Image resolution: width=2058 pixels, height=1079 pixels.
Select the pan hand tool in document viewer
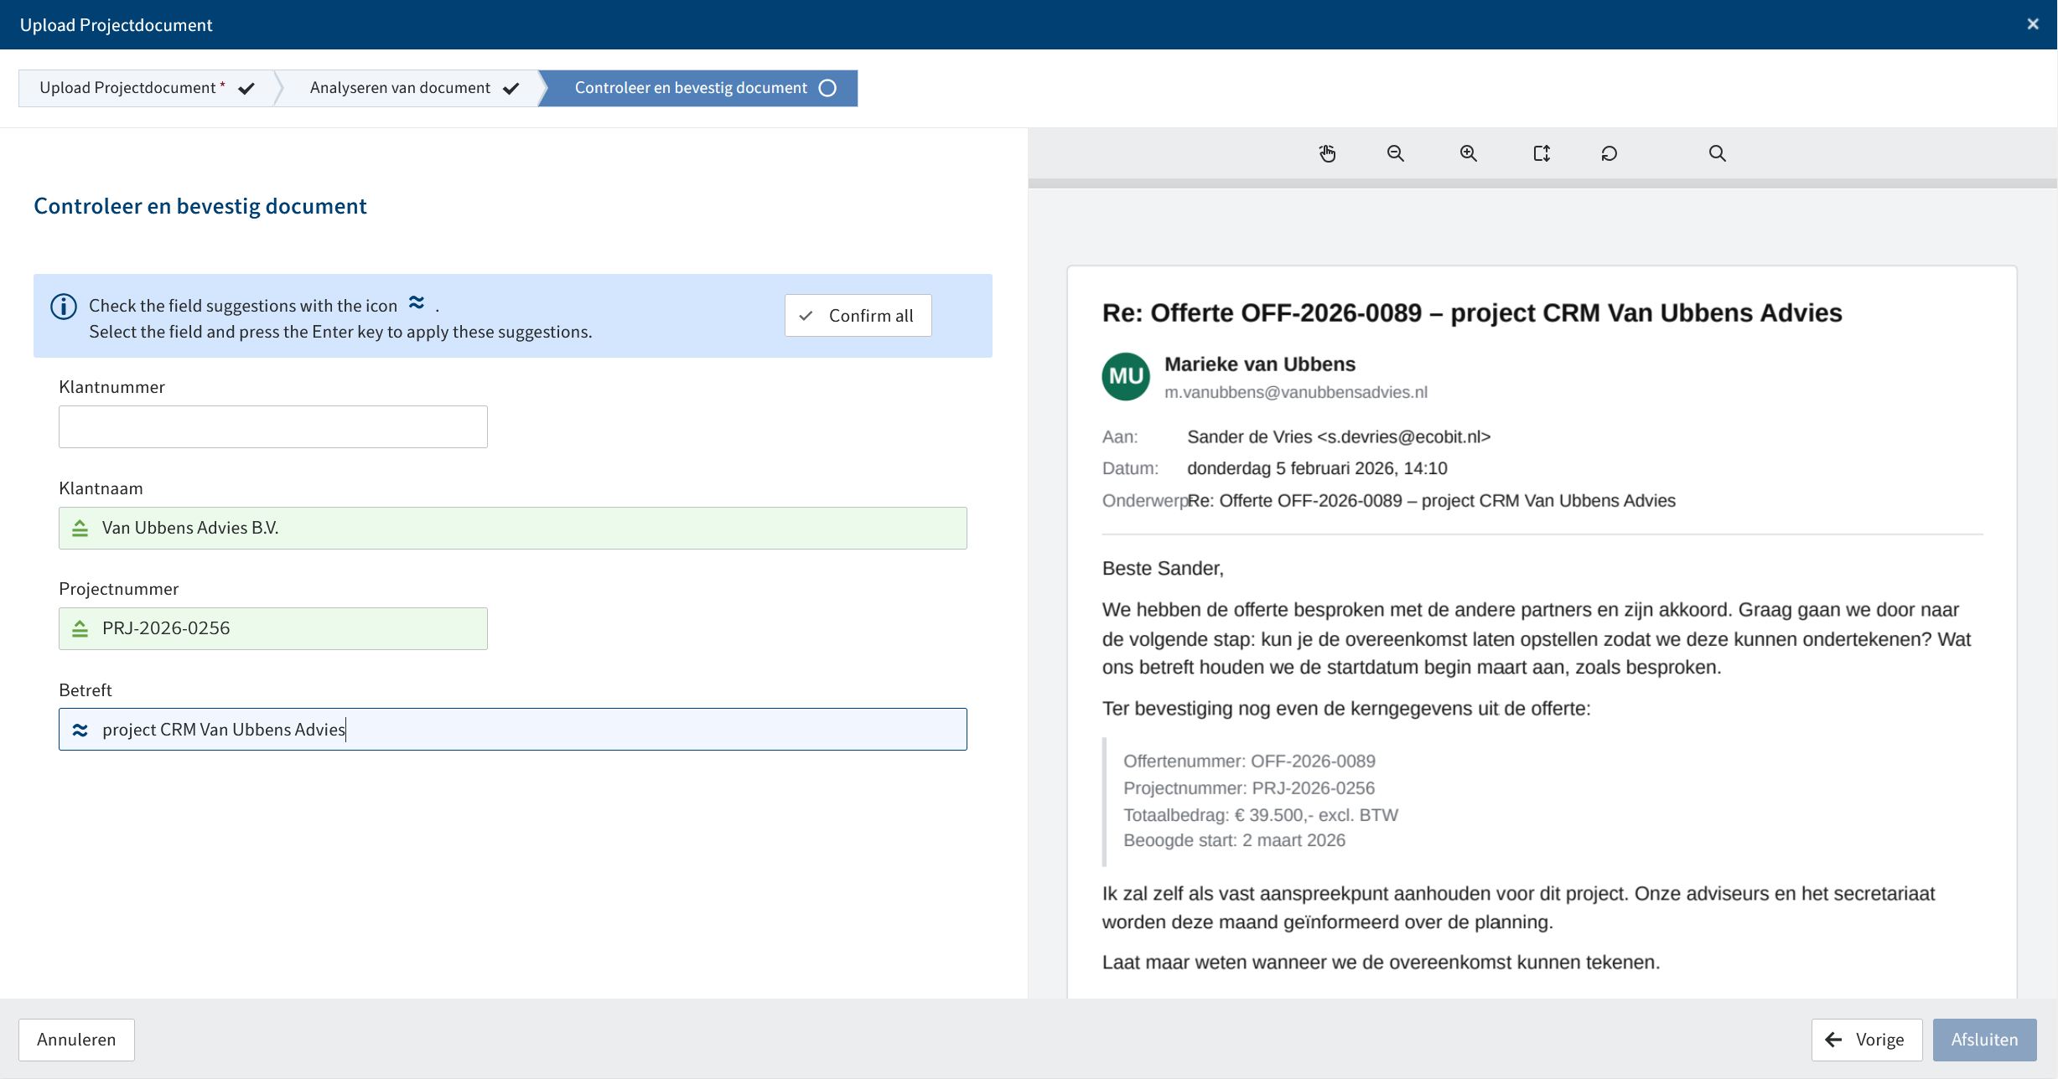(x=1327, y=153)
